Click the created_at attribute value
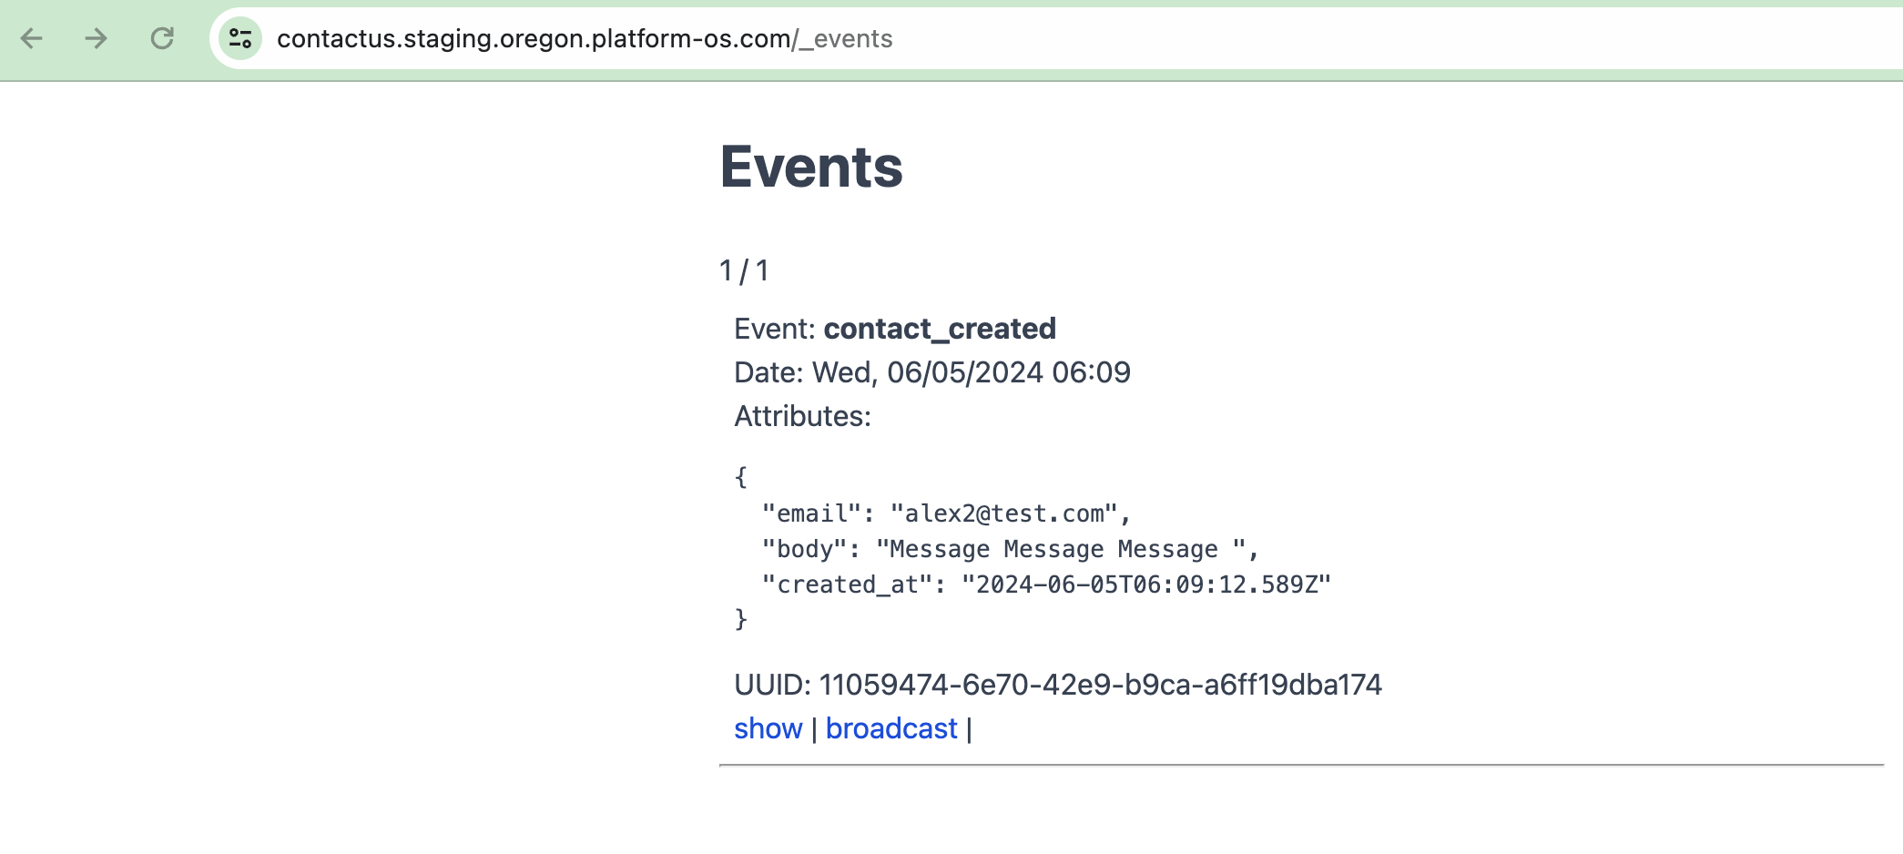This screenshot has width=1903, height=854. 1147,584
